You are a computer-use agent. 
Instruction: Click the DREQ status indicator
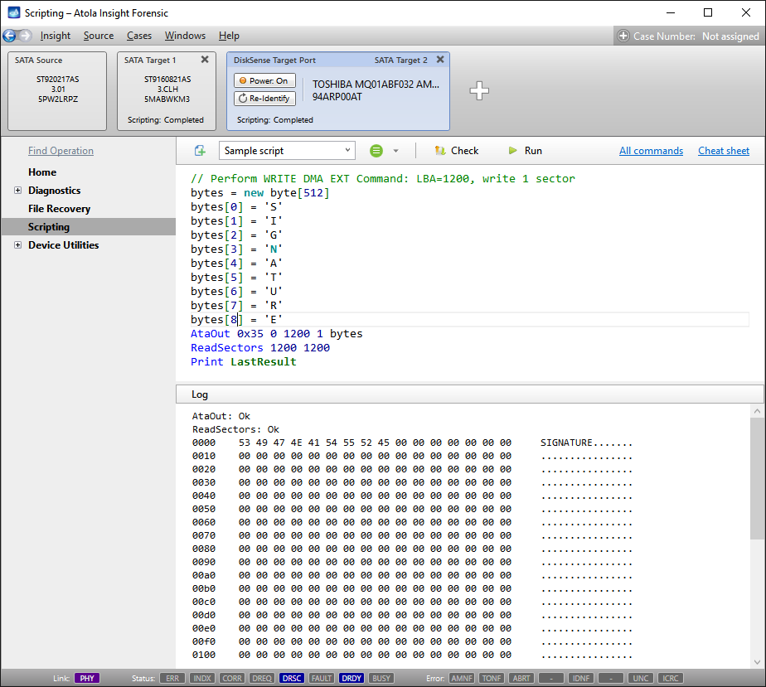pyautogui.click(x=262, y=678)
